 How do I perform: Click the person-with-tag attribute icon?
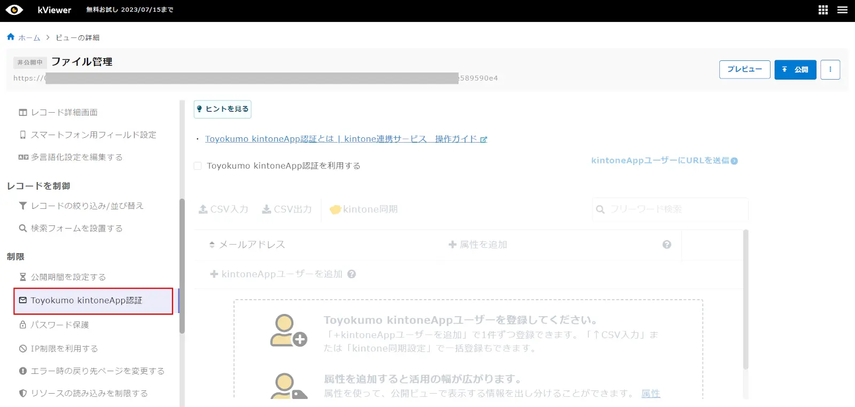coord(288,386)
